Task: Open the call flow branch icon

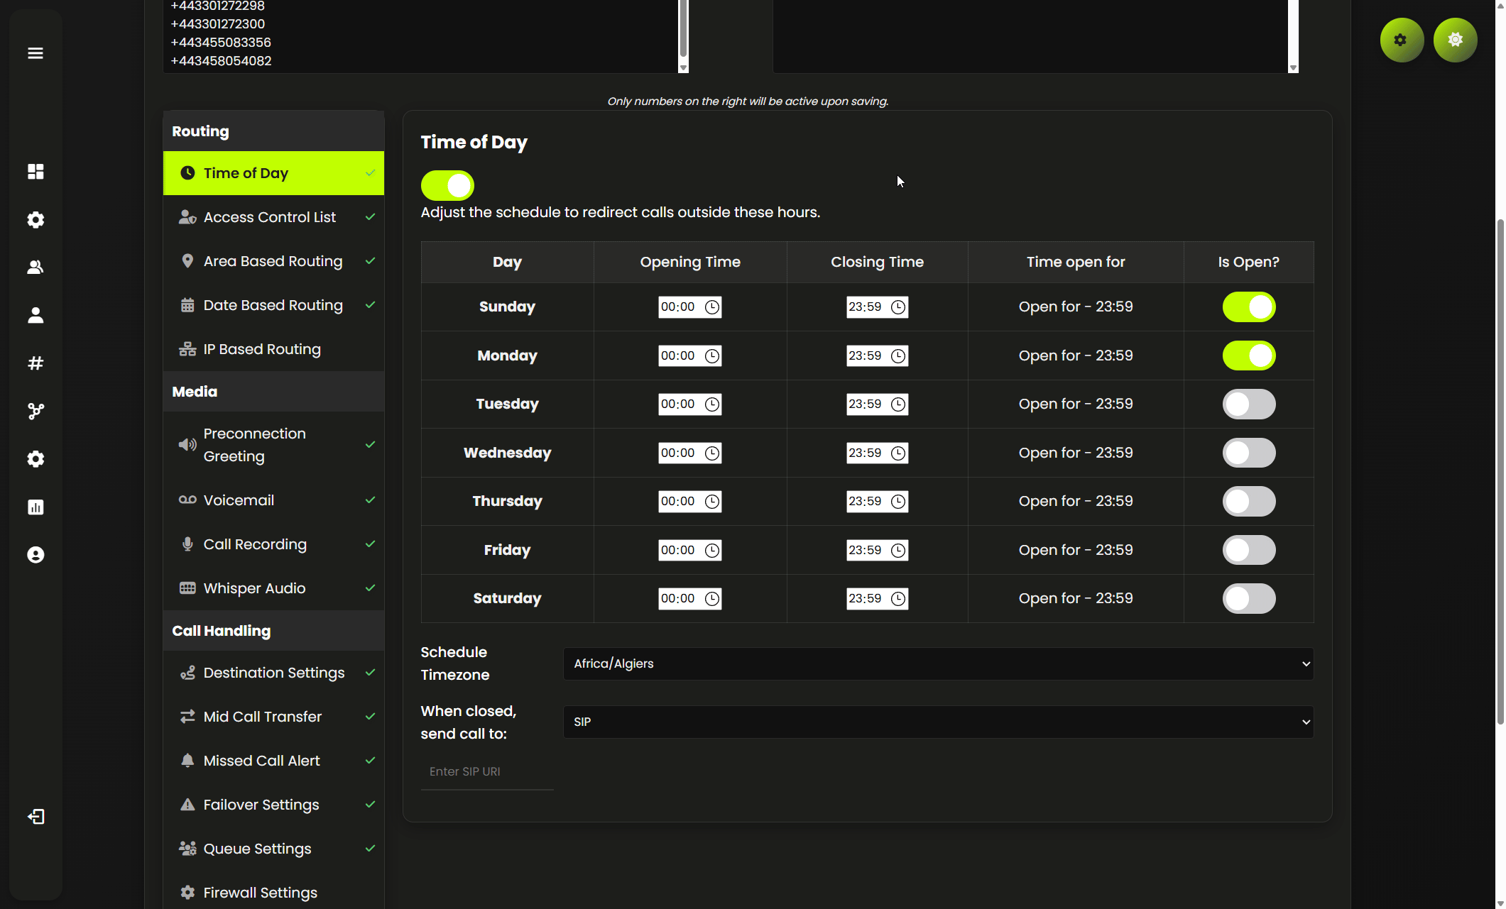Action: (36, 411)
